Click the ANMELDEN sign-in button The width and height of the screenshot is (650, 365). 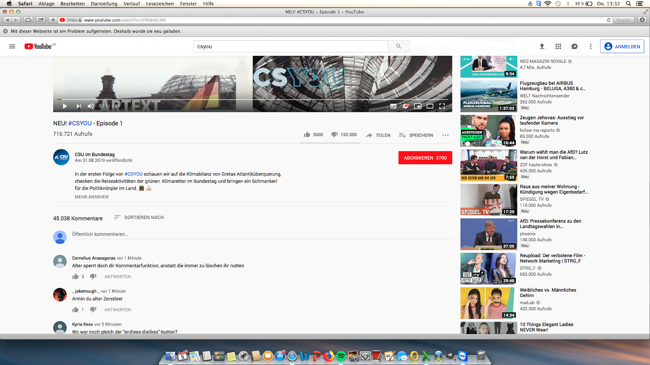[622, 46]
